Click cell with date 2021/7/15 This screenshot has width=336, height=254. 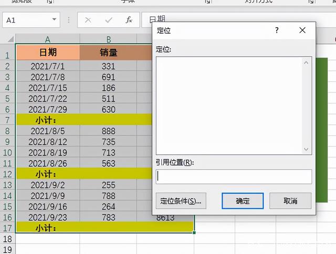pos(48,88)
